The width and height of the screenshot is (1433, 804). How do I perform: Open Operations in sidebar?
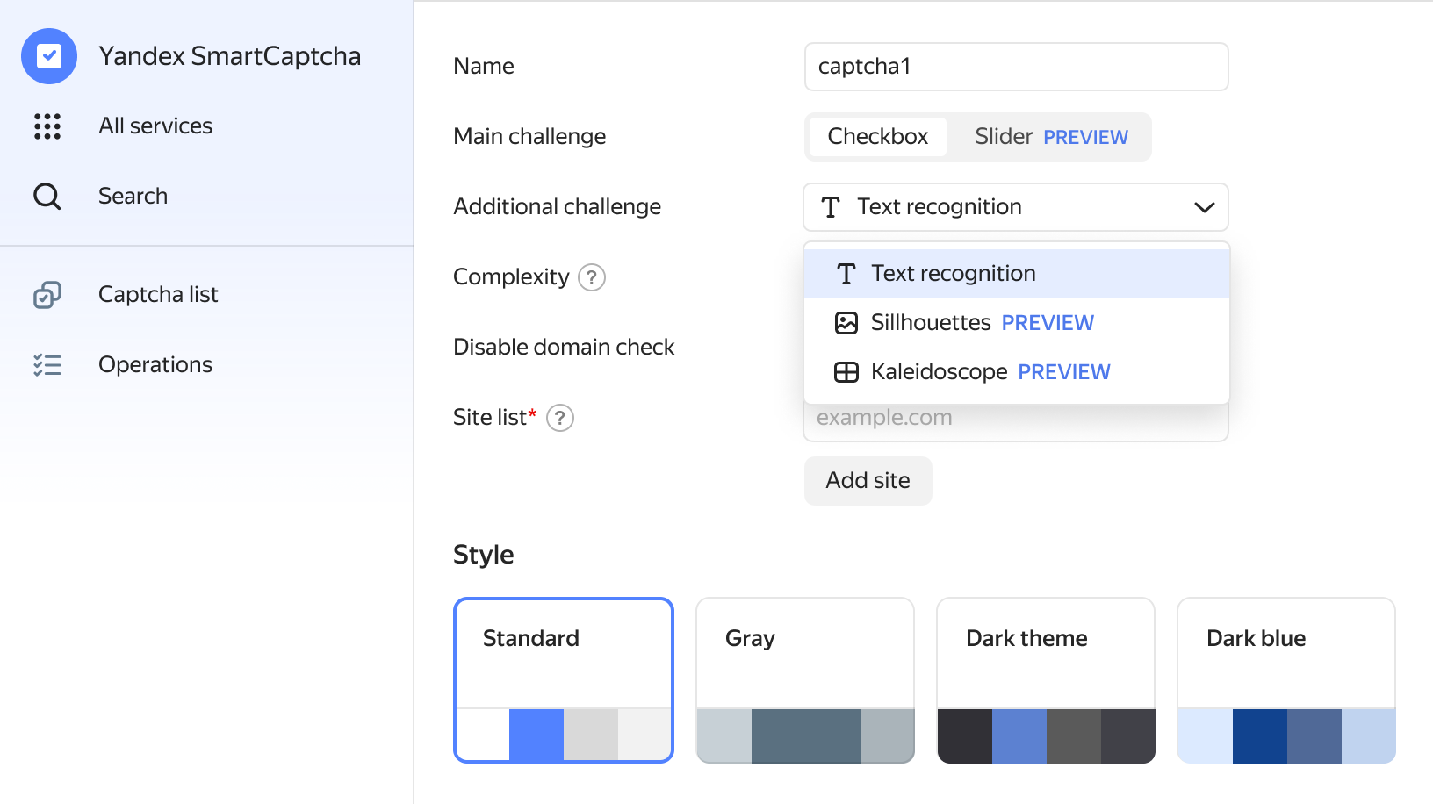(x=155, y=365)
